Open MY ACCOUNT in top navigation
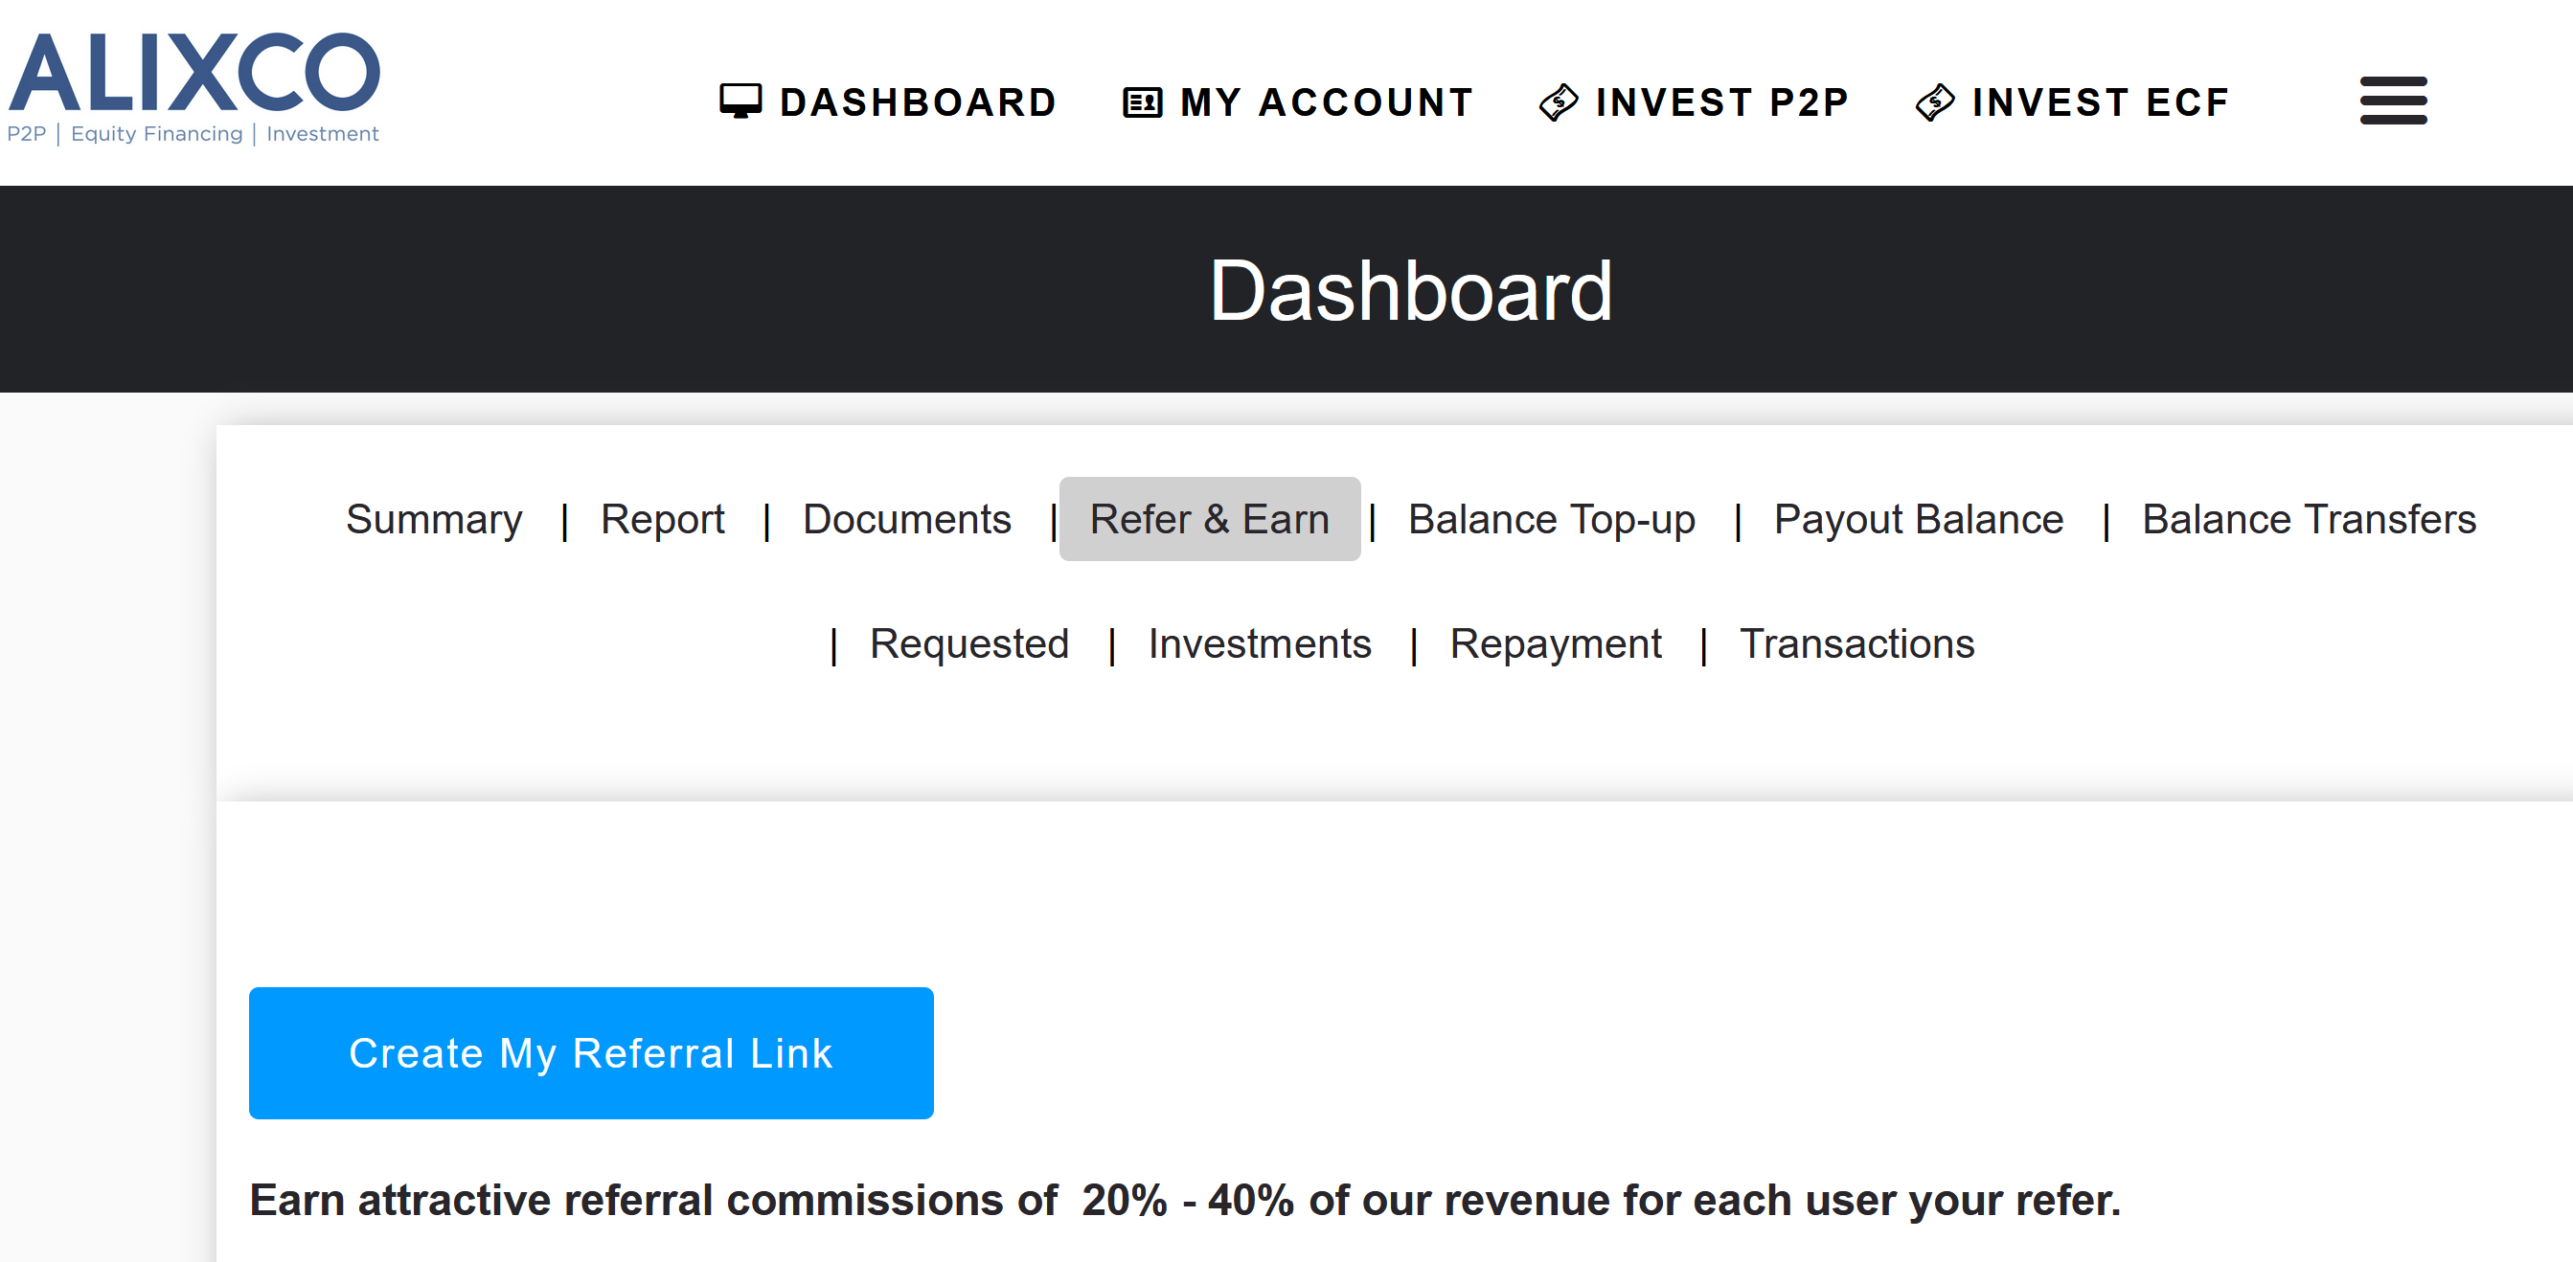The image size is (2573, 1262). 1297,101
